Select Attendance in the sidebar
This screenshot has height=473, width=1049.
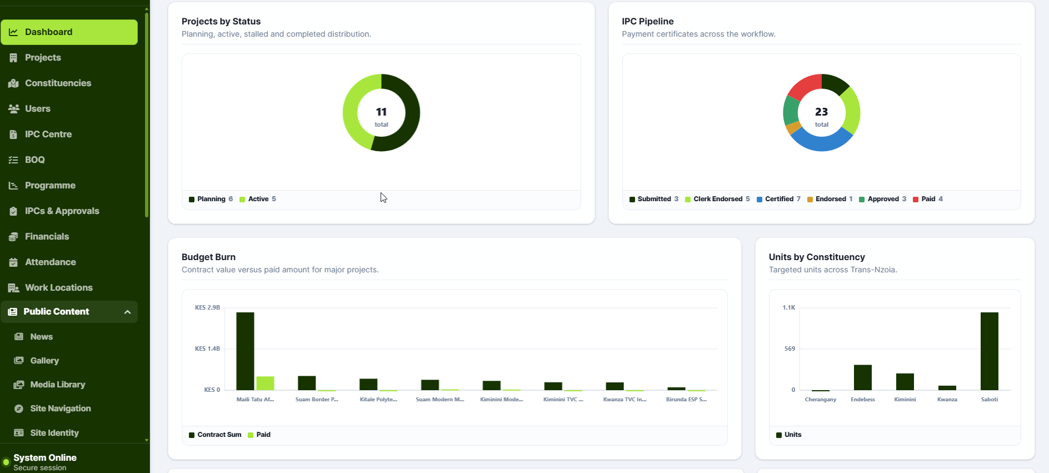tap(69, 262)
